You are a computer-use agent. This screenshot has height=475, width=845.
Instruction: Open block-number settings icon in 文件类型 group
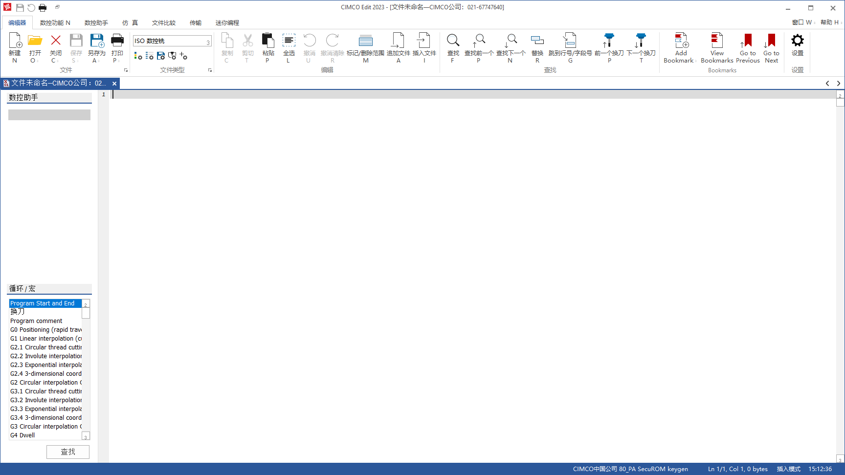click(x=150, y=56)
